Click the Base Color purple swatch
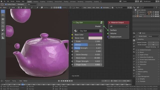160x90 pixels. (x=95, y=35)
